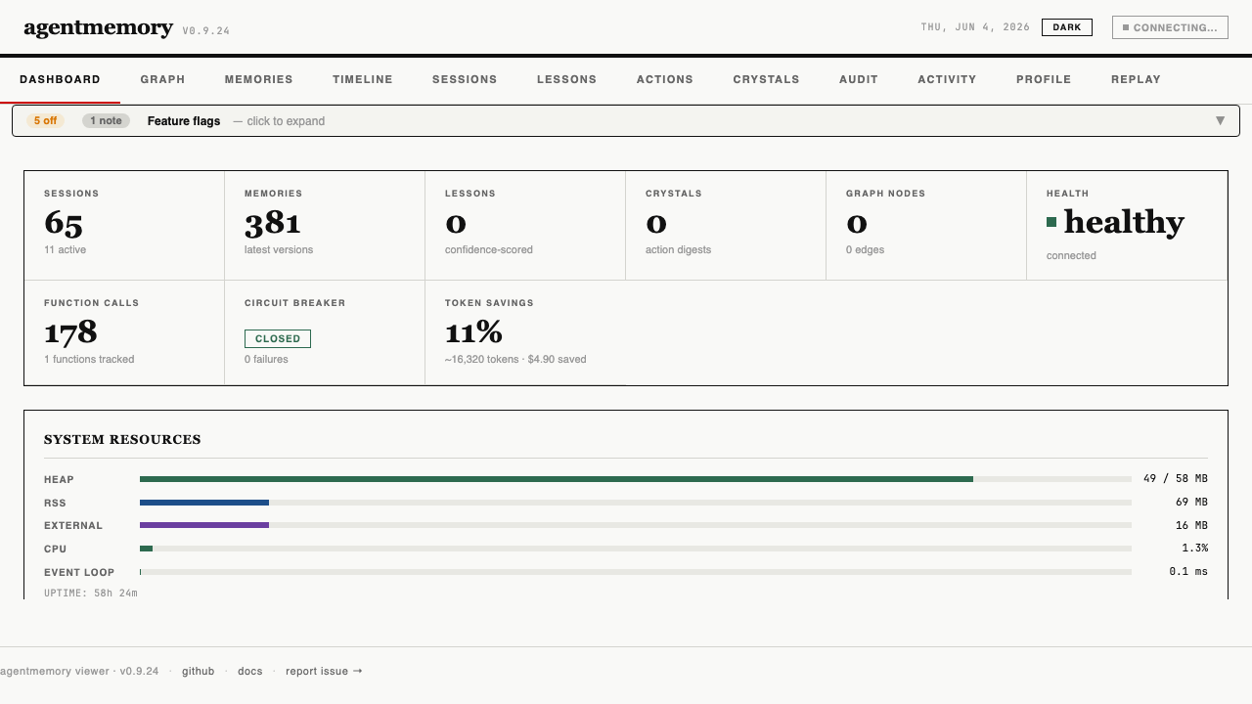Toggle the DARK theme button
Image resolution: width=1252 pixels, height=704 pixels.
pyautogui.click(x=1067, y=27)
